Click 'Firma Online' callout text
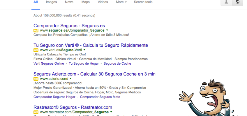This screenshot has height=116, width=247. tap(43, 59)
